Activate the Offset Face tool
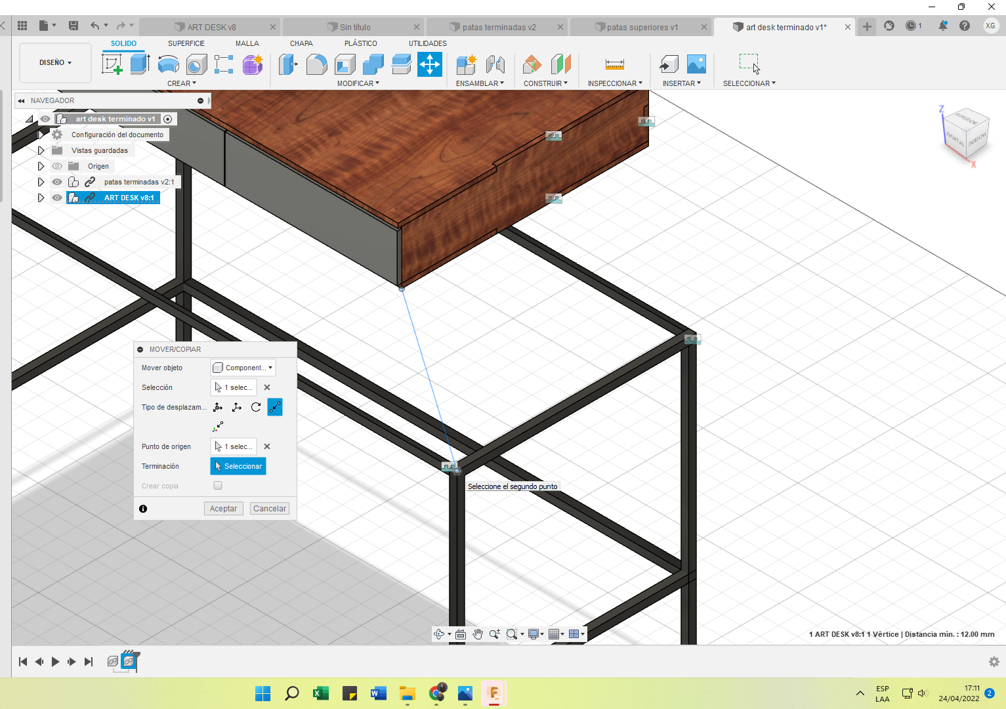1006x709 pixels. point(401,64)
